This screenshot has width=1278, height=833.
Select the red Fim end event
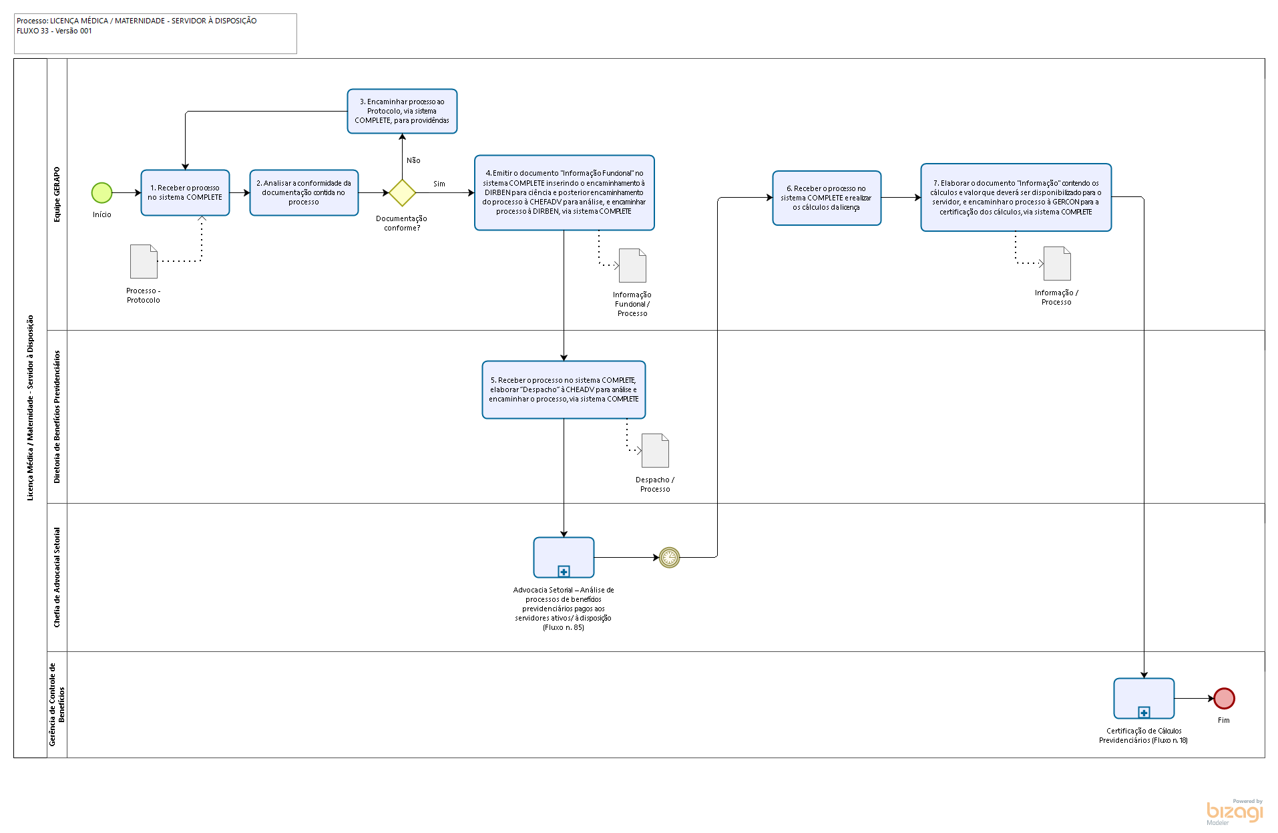click(1223, 698)
